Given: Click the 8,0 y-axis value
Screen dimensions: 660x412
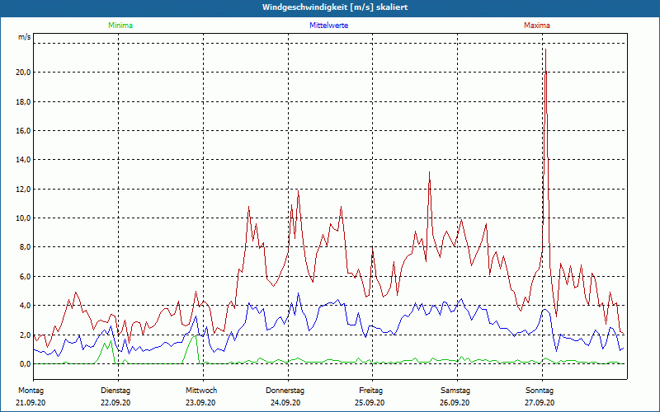Looking at the screenshot, I should pyautogui.click(x=26, y=247).
